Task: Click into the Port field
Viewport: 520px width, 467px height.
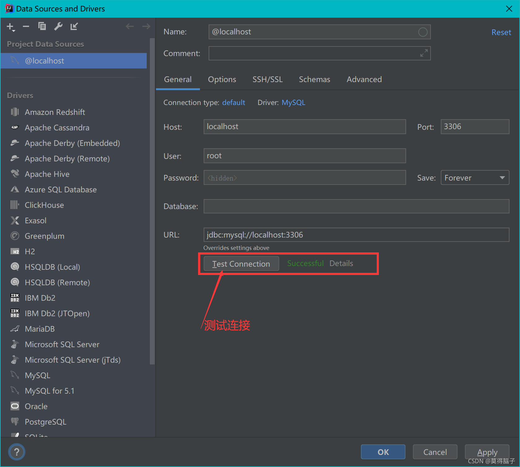Action: click(475, 127)
